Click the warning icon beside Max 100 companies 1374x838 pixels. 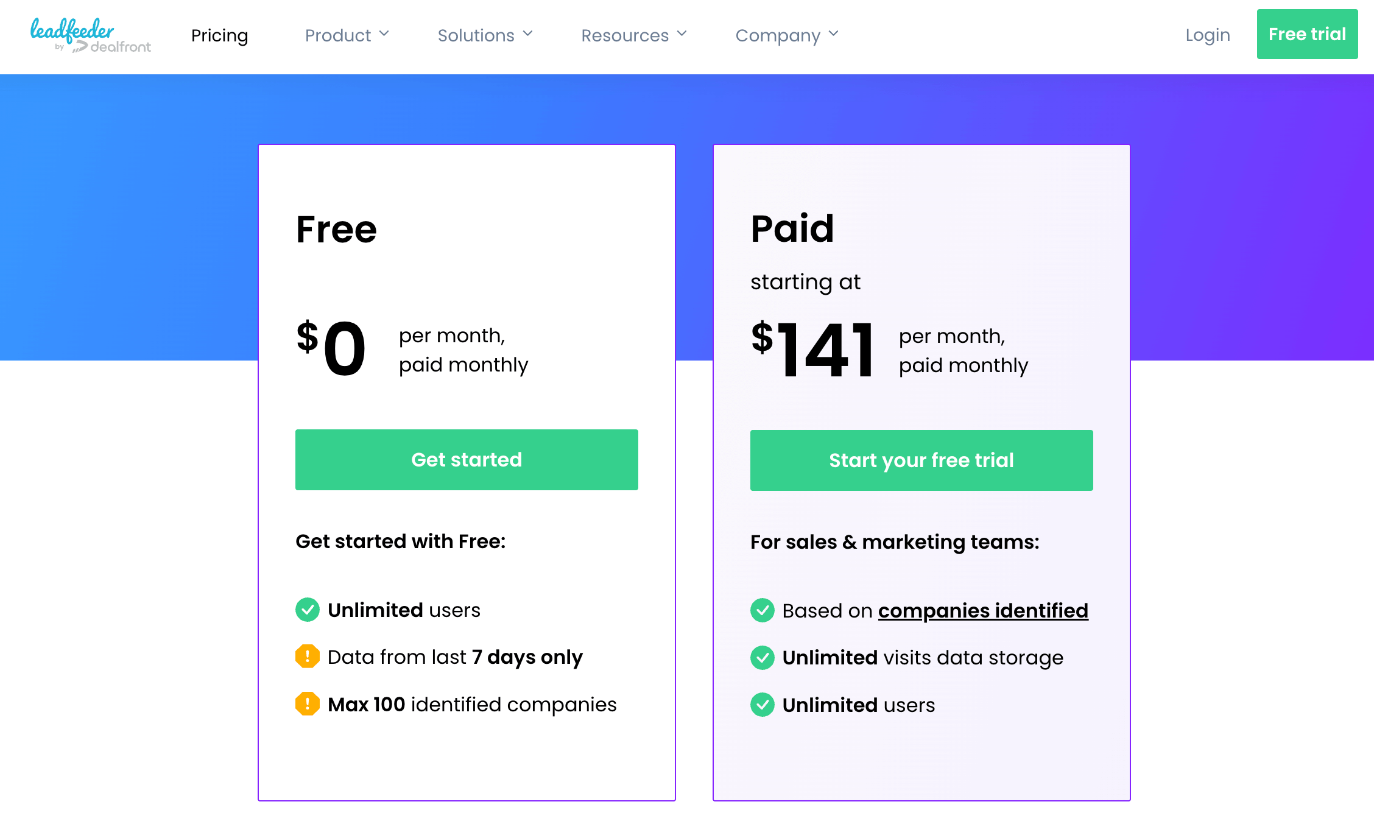[x=308, y=704]
